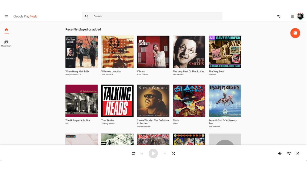Screen dimensions: 307x172
Task: Click 'Stevie Wonder' artist link
Action: 144,127
